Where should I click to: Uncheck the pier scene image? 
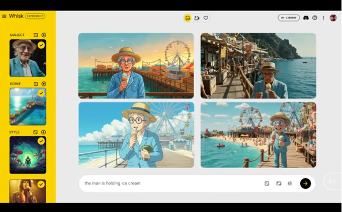[x=41, y=93]
